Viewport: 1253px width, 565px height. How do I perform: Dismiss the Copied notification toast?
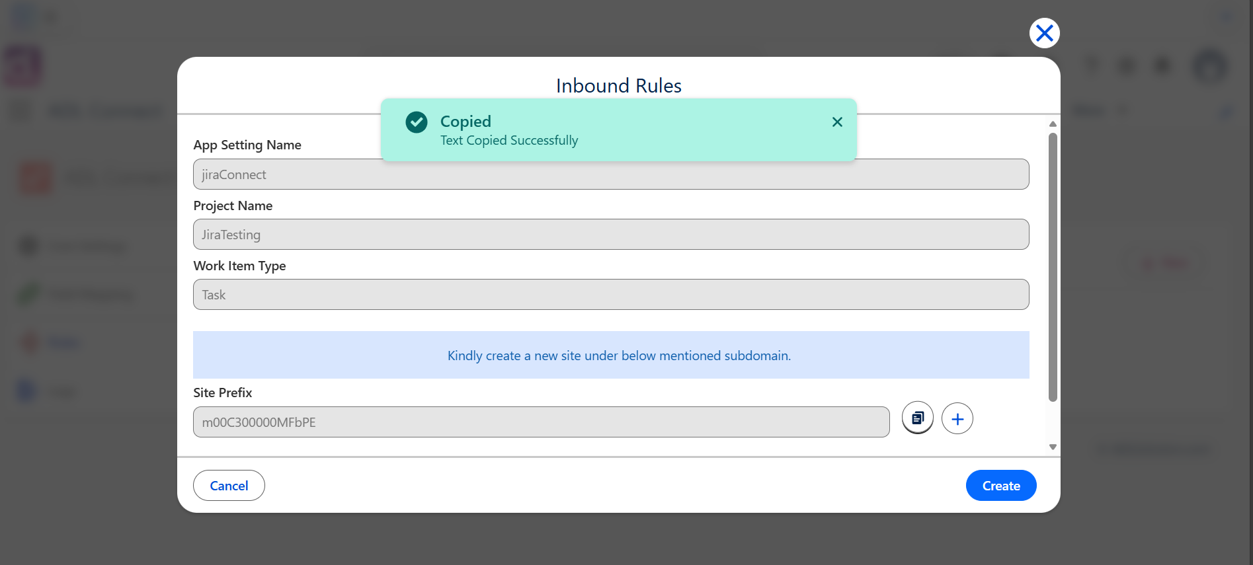click(x=837, y=122)
